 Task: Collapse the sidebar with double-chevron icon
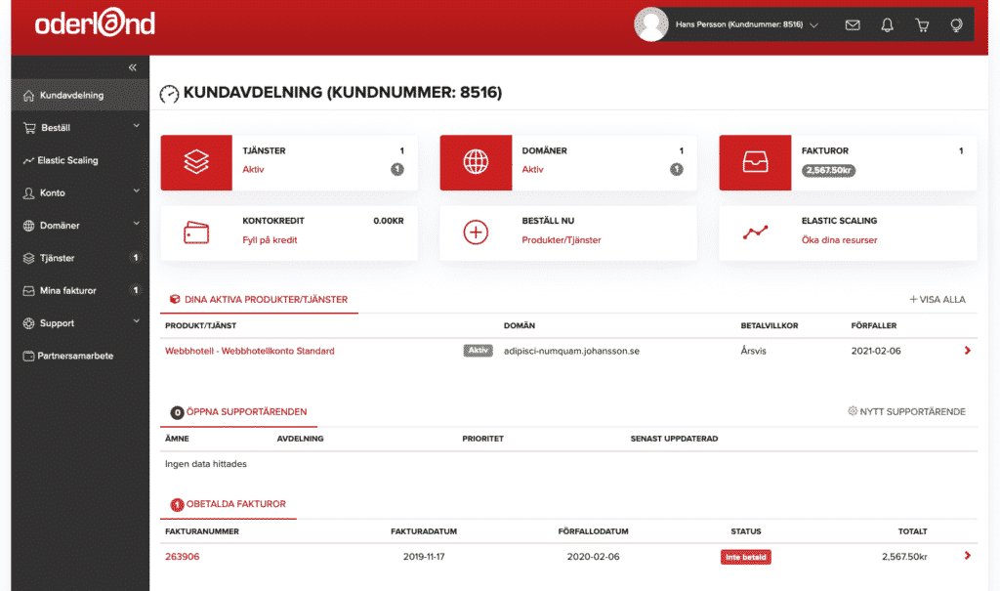pyautogui.click(x=133, y=67)
